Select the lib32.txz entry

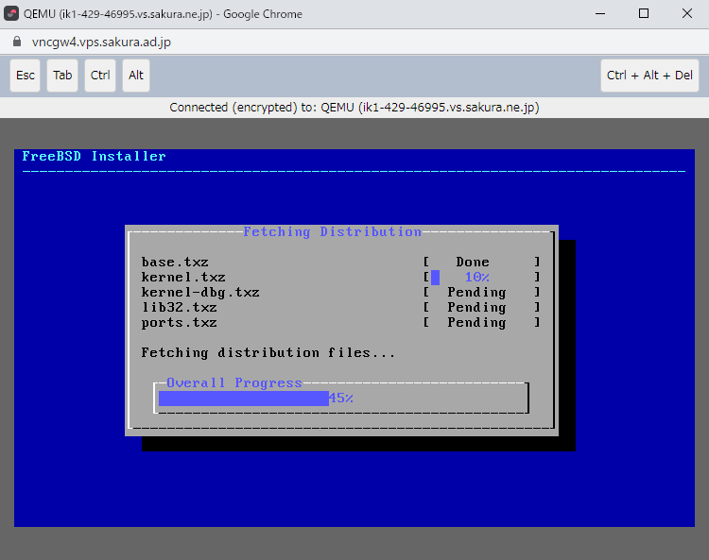(179, 308)
